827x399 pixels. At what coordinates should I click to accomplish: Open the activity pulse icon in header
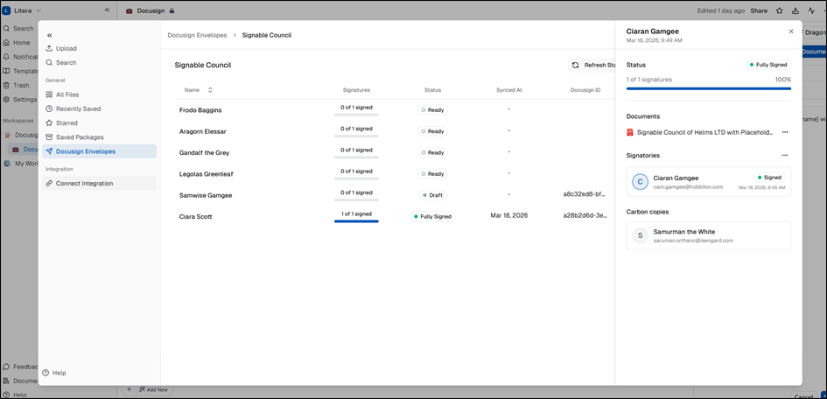pos(811,10)
